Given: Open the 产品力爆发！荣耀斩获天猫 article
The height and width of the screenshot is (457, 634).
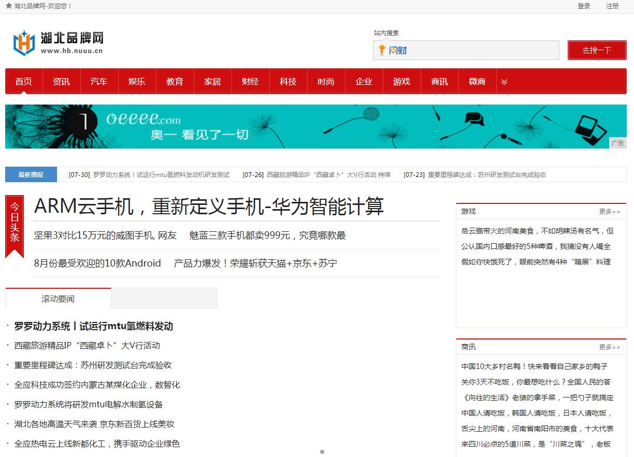Looking at the screenshot, I should (255, 263).
